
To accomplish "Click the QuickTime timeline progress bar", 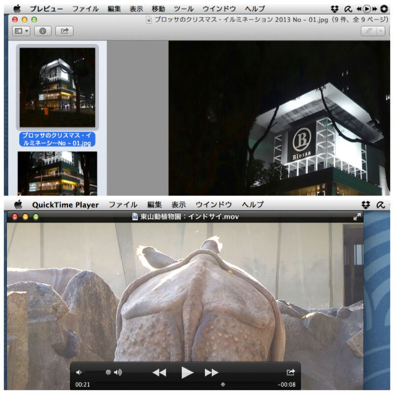I will tap(186, 384).
